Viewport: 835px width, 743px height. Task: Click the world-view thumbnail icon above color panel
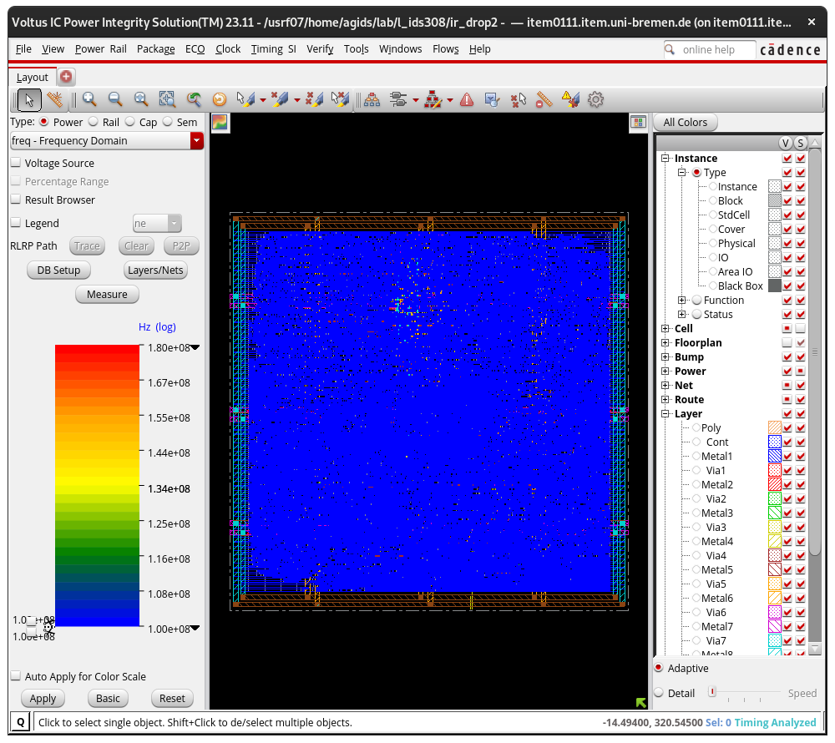[x=638, y=122]
